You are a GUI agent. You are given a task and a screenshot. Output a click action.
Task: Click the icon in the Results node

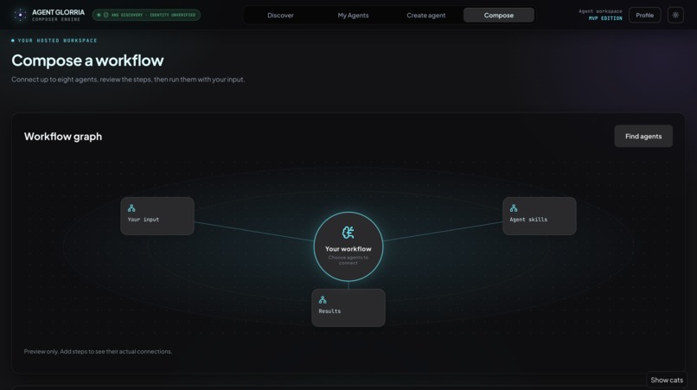click(323, 300)
